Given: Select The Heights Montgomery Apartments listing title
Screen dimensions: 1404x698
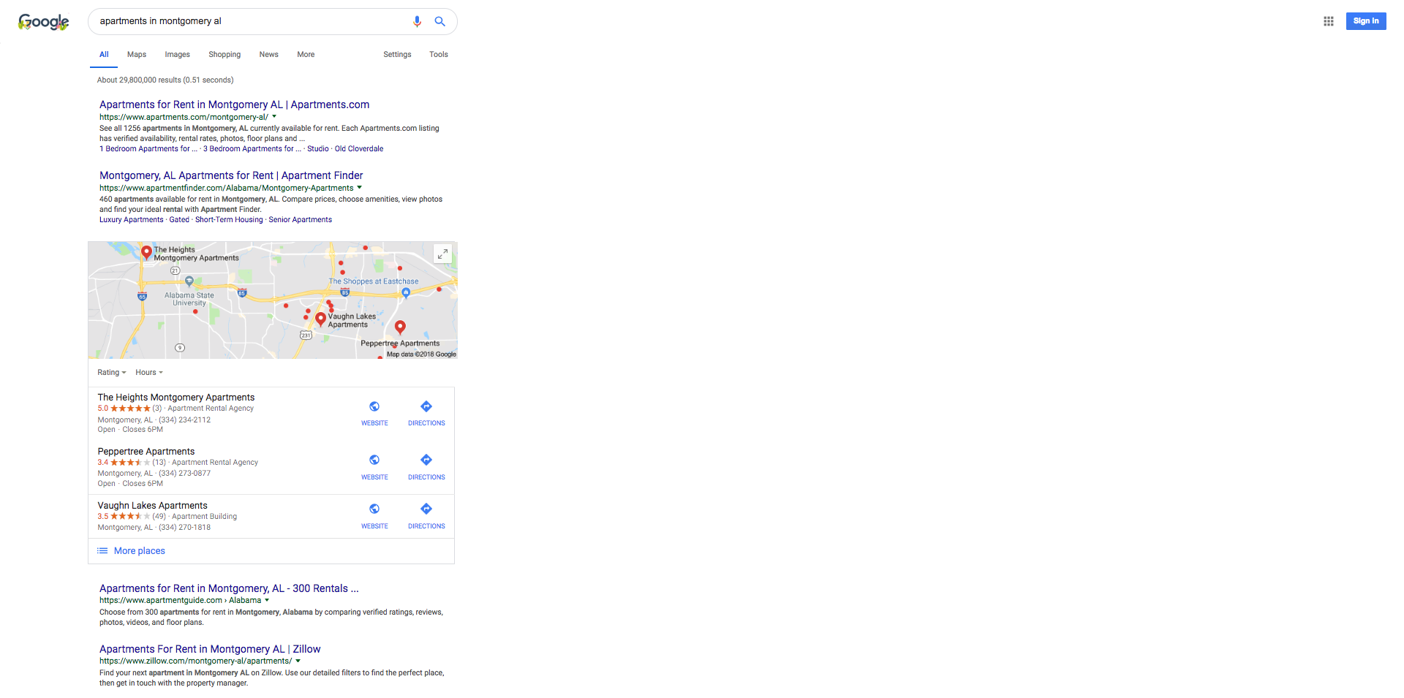Looking at the screenshot, I should coord(176,398).
